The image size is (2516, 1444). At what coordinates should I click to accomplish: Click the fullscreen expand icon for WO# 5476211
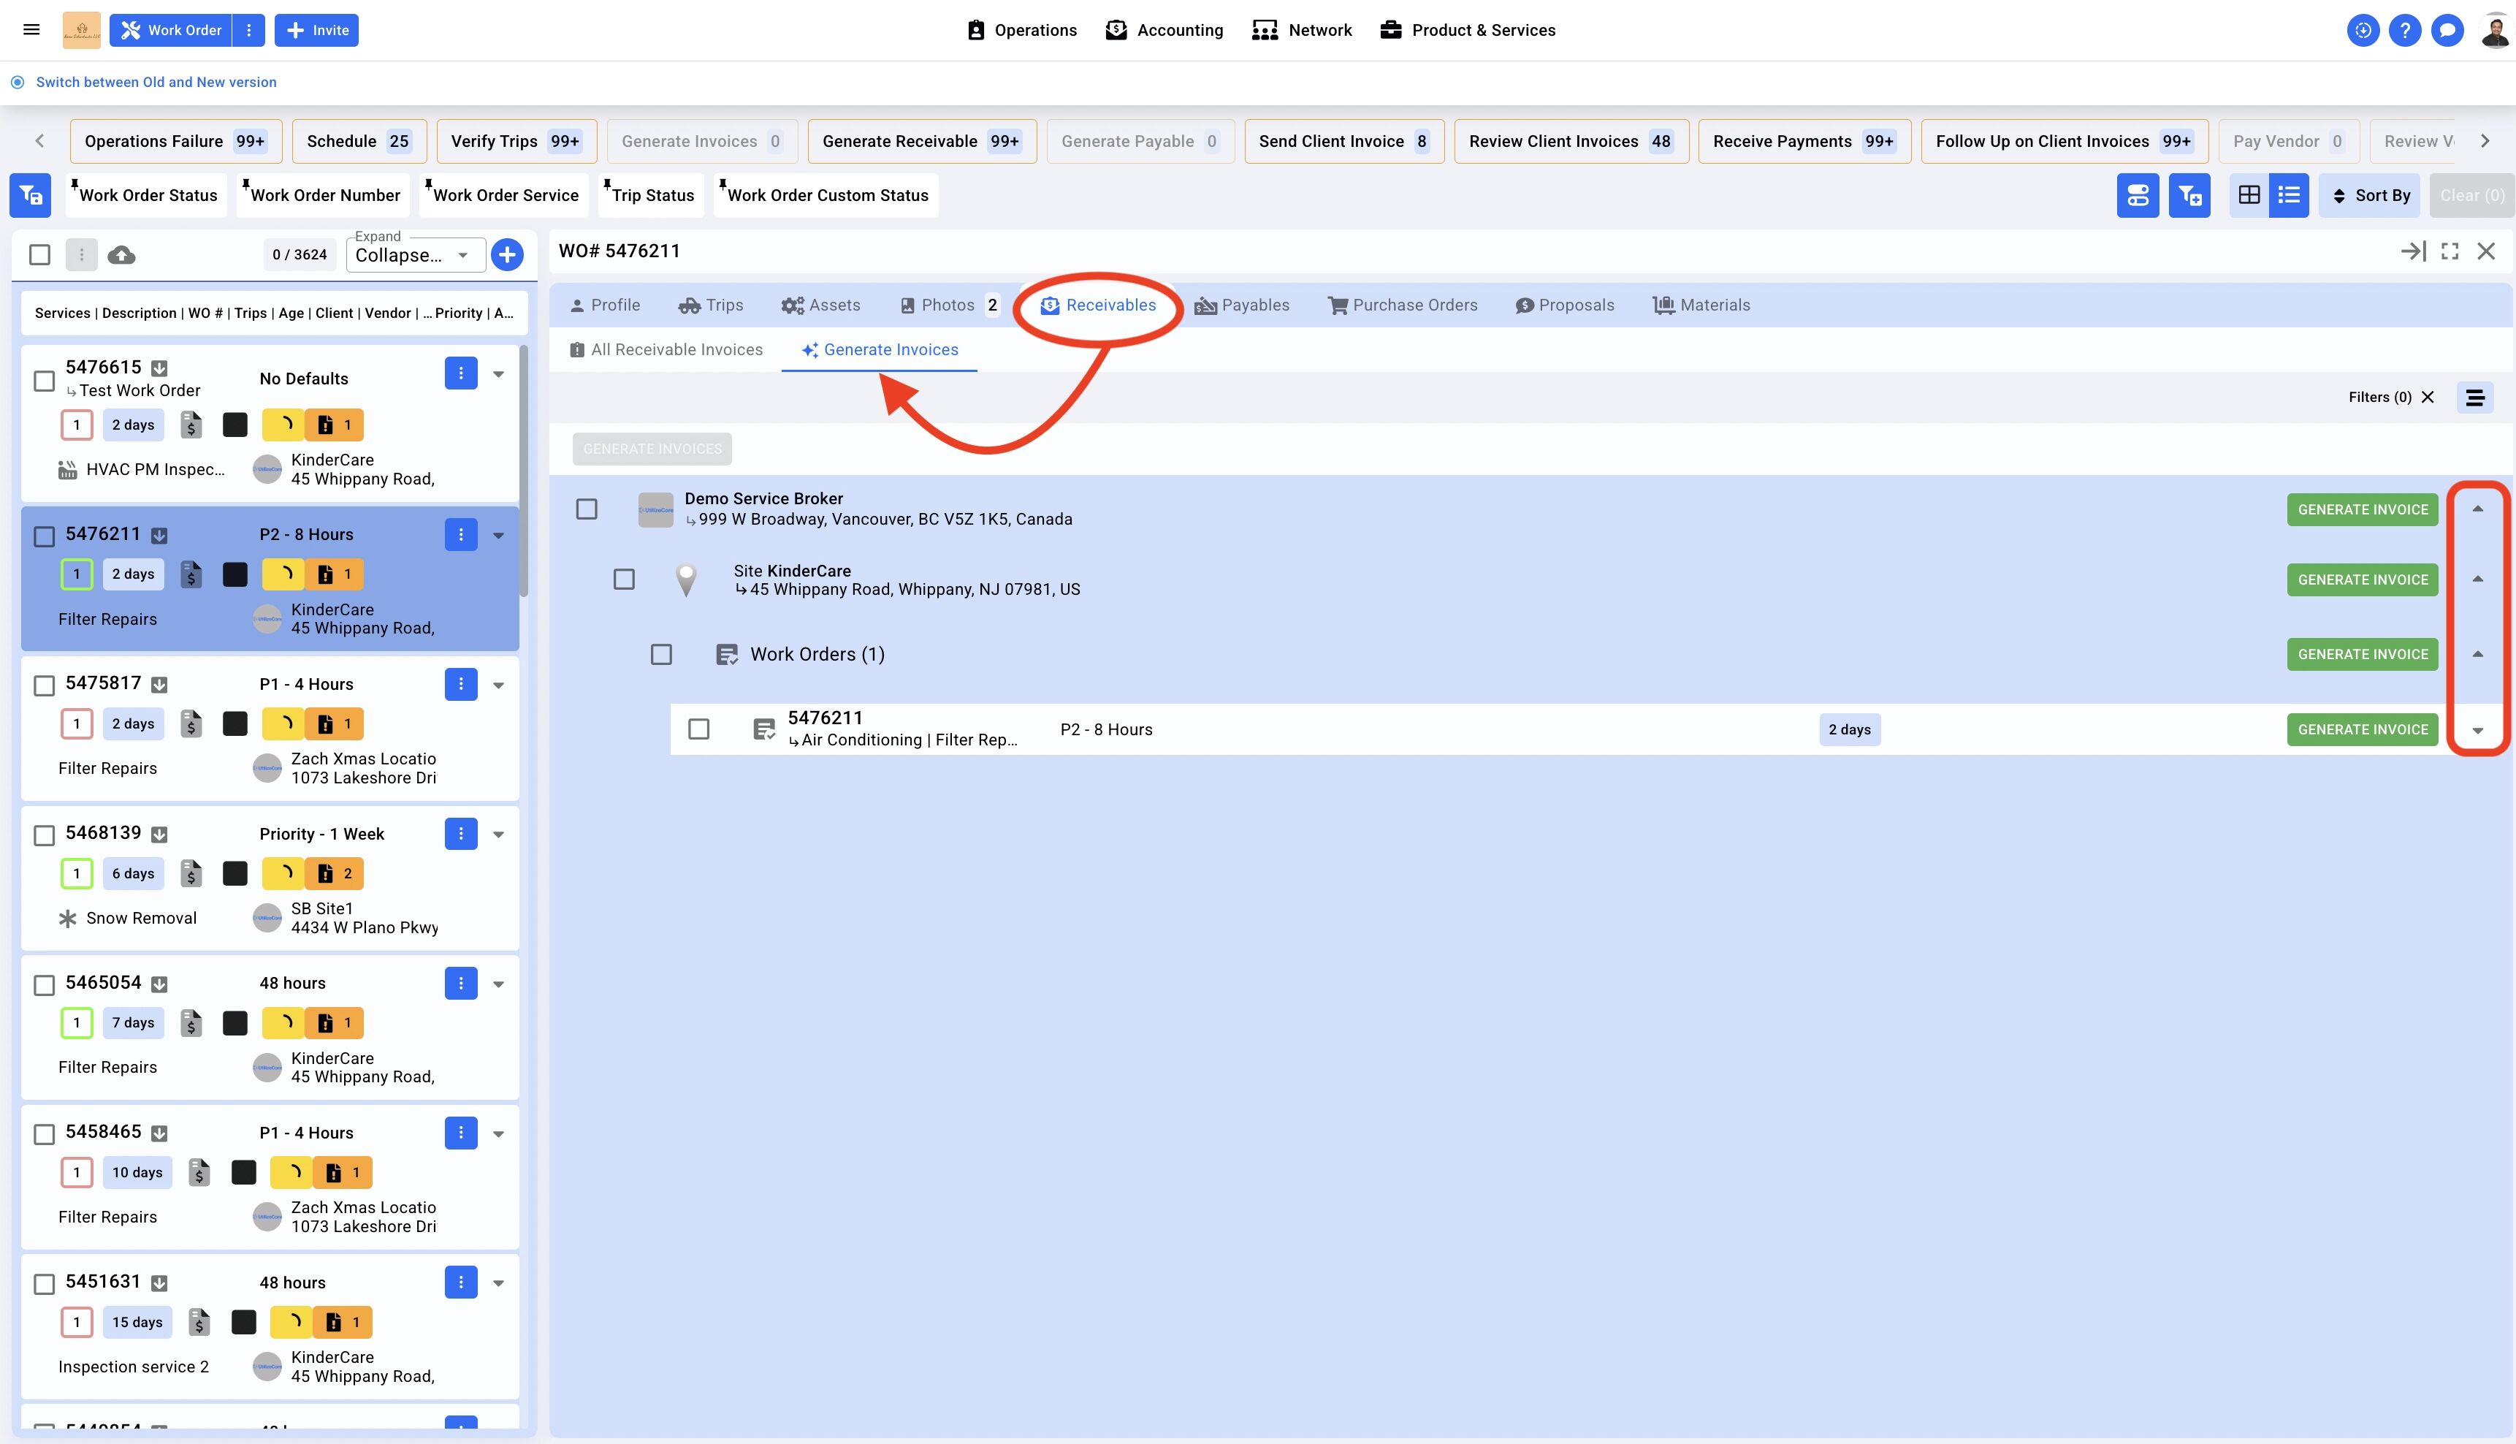2450,252
